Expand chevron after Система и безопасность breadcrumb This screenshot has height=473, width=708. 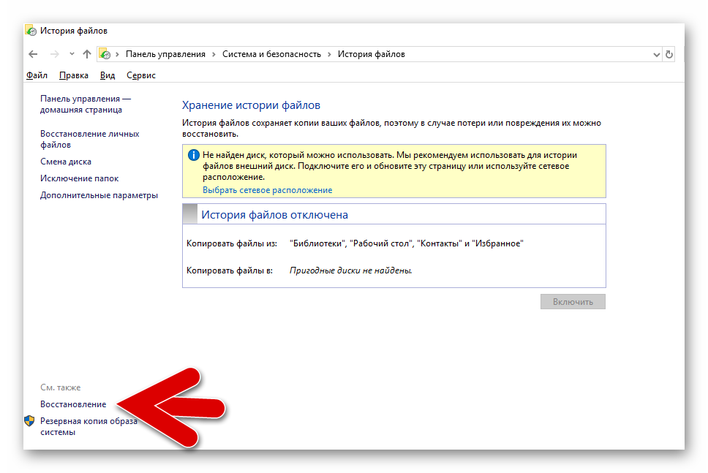point(329,55)
